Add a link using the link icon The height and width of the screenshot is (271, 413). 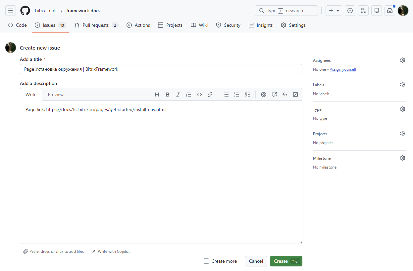pyautogui.click(x=210, y=95)
